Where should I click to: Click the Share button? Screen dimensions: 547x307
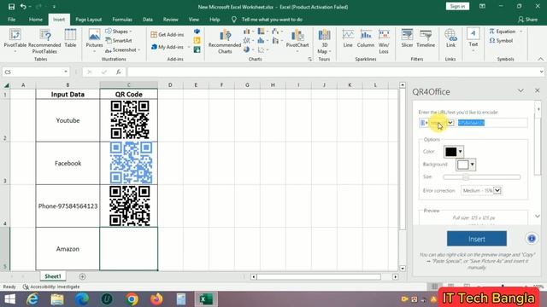(527, 20)
